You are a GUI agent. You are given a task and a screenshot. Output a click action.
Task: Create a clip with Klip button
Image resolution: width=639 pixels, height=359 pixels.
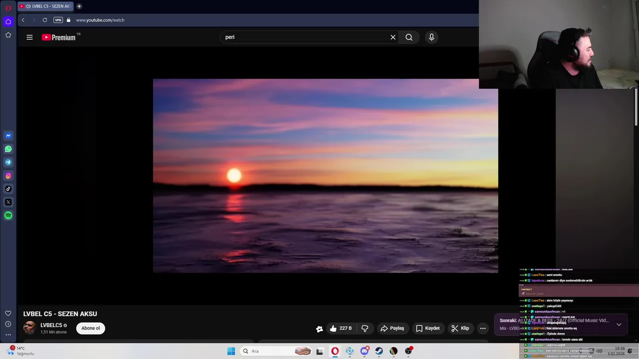point(460,328)
